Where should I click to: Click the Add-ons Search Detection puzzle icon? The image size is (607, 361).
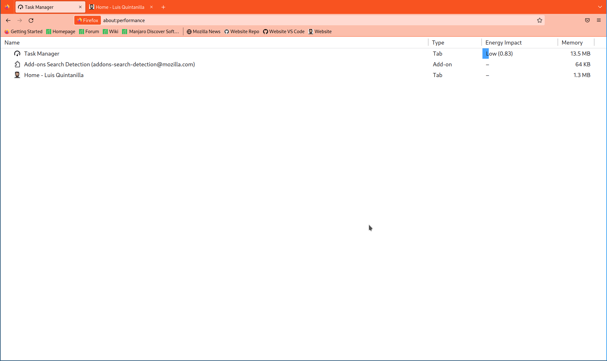17,64
